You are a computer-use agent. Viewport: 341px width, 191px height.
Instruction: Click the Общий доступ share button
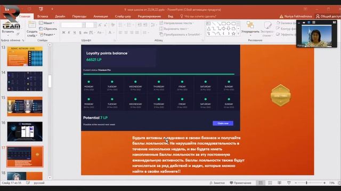(328, 16)
